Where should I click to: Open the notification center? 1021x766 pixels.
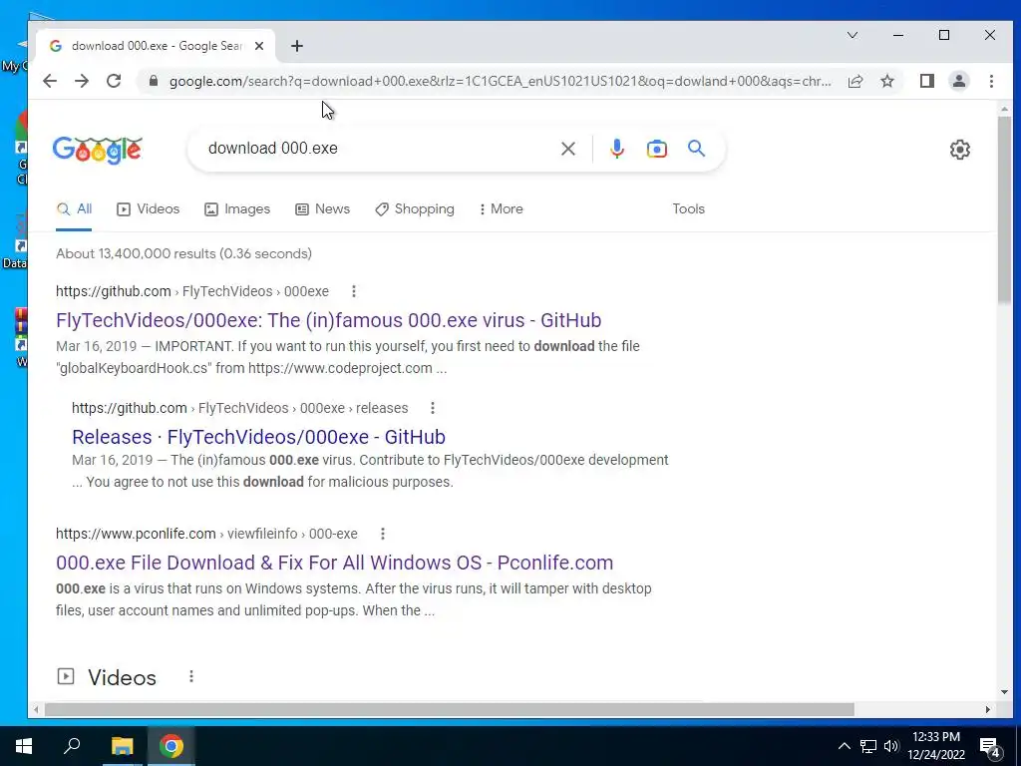click(990, 747)
